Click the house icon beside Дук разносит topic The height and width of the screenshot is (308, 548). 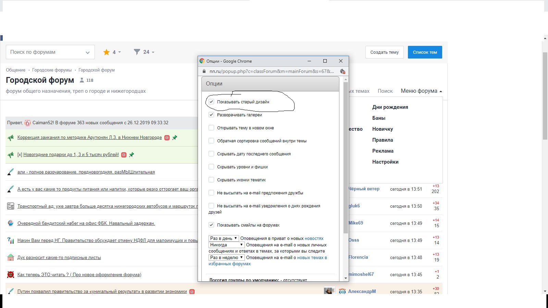coord(11,257)
